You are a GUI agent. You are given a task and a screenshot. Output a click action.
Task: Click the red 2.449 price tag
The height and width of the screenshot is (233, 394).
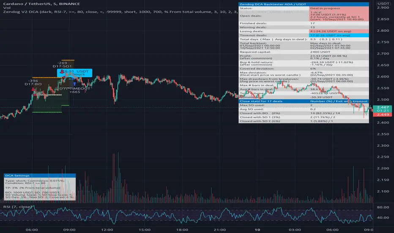pos(383,114)
